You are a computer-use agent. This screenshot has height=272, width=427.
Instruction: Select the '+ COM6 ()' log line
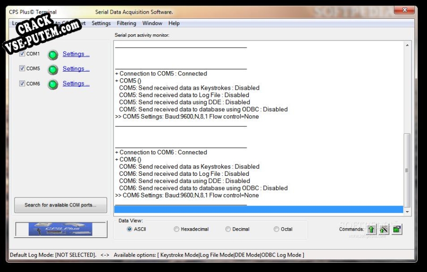[128, 159]
